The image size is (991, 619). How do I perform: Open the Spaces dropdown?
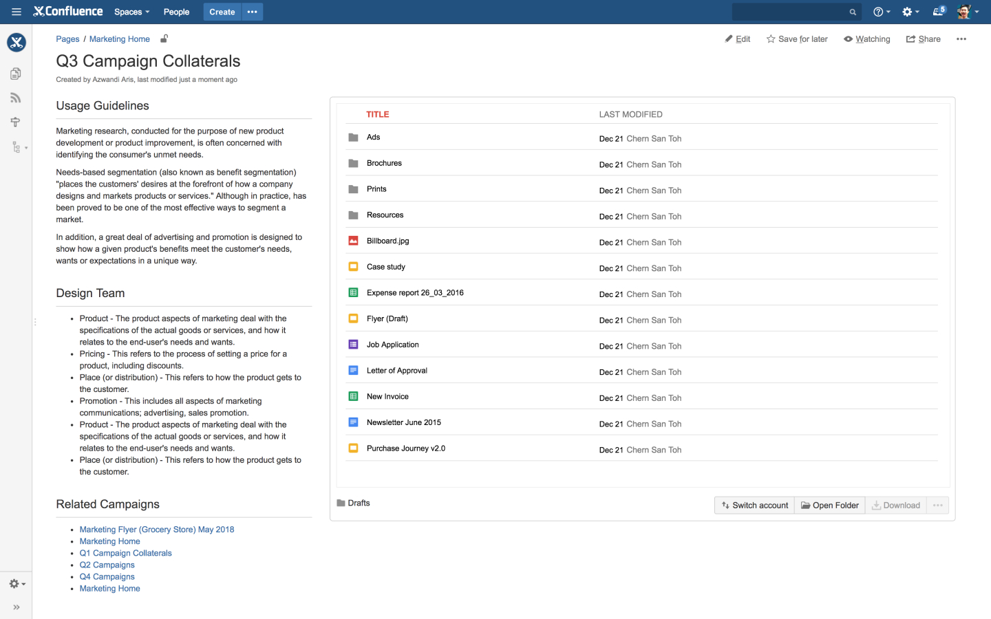point(131,12)
